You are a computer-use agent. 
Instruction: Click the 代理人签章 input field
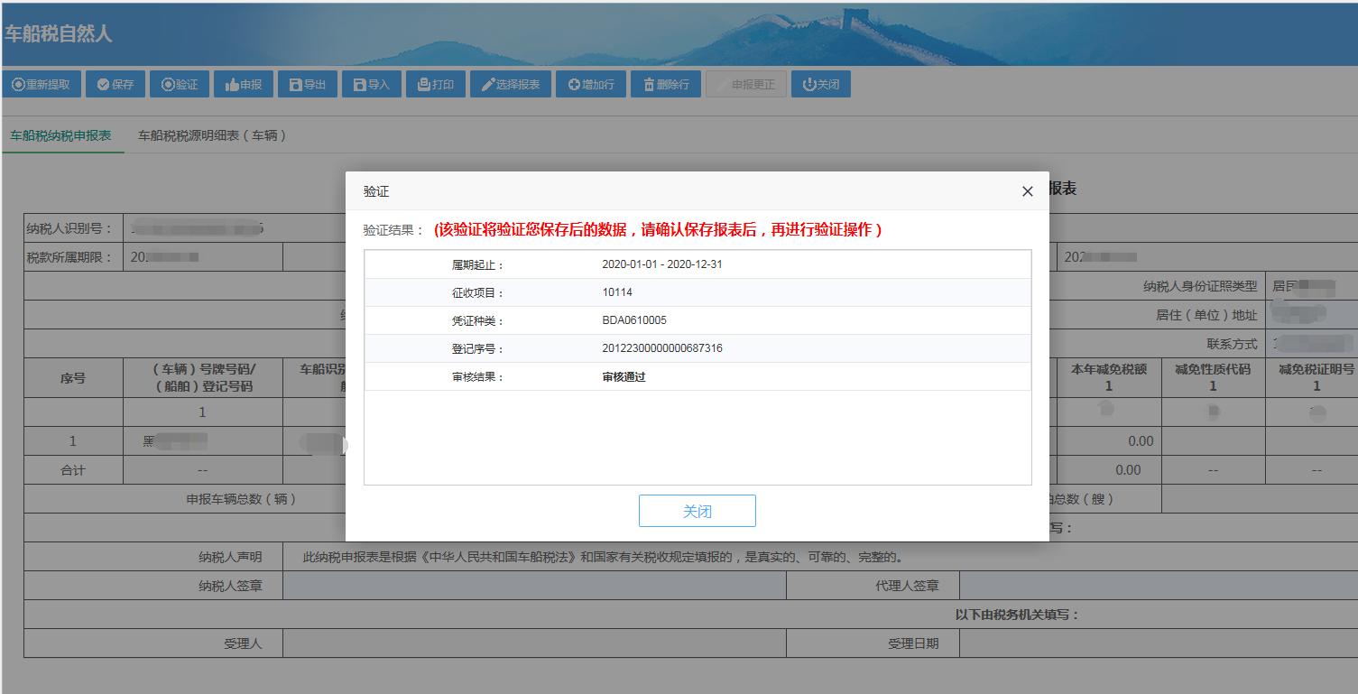(1158, 586)
